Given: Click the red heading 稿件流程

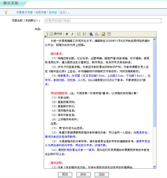Looking at the screenshot, I should click(x=57, y=163).
